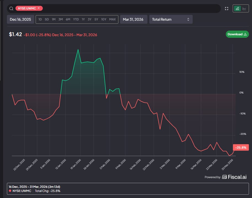Open the Mar 31, 2026 end date picker
Image resolution: width=252 pixels, height=198 pixels.
coord(134,19)
